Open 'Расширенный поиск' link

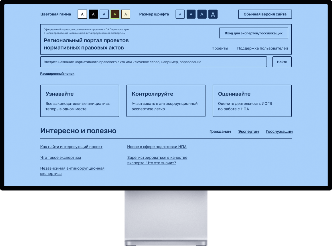tap(57, 74)
